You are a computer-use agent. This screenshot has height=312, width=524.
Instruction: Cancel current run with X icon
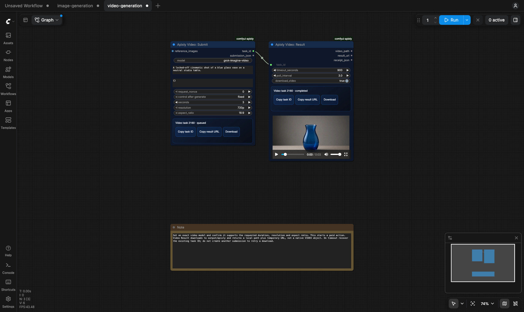[478, 20]
